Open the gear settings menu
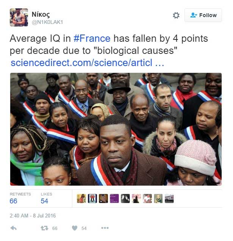Image resolution: width=233 pixels, height=241 pixels. coord(176,15)
